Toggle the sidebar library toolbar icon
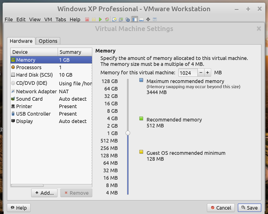Viewport: 268px width, 214px height. 135,19
